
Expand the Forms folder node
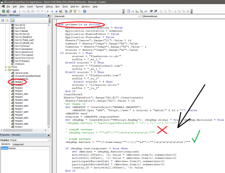point(6,67)
